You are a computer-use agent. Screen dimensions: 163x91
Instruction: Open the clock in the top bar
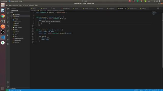click(x=84, y=1)
